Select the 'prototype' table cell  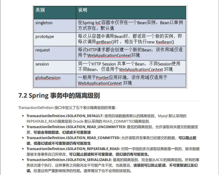pos(55,39)
